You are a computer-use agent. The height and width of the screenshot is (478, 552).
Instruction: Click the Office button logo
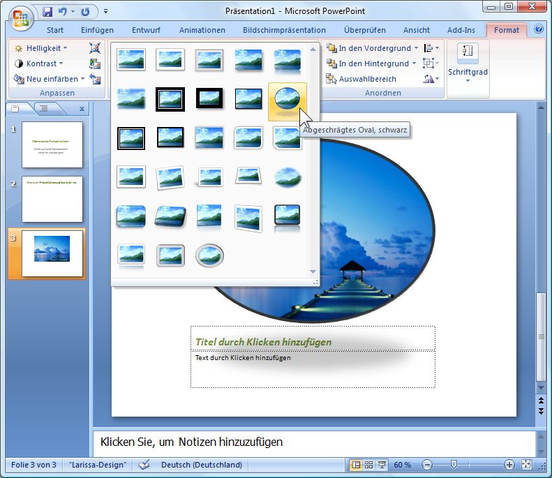point(20,18)
